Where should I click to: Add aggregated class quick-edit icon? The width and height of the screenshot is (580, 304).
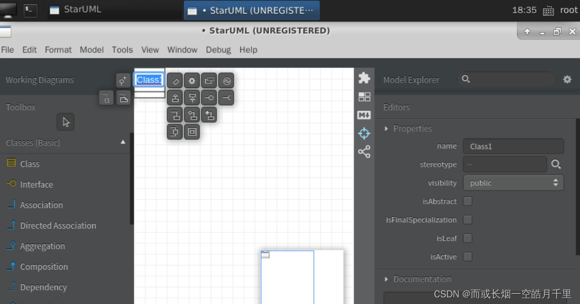click(x=192, y=115)
